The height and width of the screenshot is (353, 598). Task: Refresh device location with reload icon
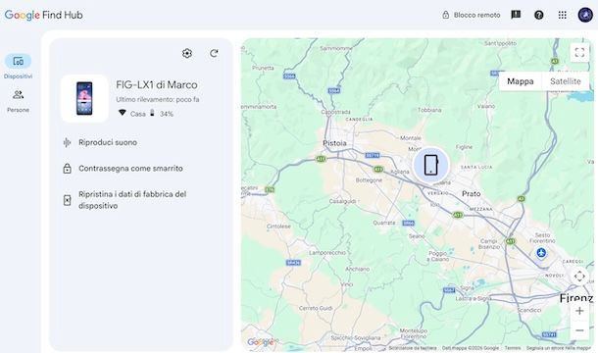pyautogui.click(x=214, y=53)
